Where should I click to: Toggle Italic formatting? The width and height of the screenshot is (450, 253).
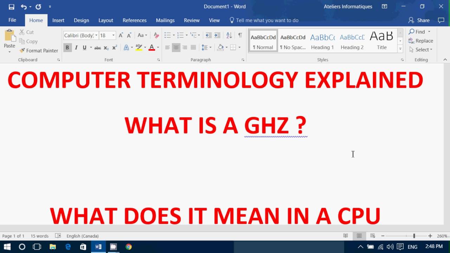(76, 47)
